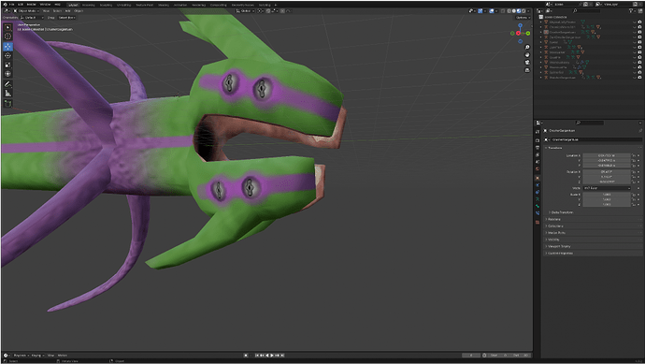Viewport: 645px width, 364px height.
Task: Open the View Layer properties tab
Action: coord(537,154)
